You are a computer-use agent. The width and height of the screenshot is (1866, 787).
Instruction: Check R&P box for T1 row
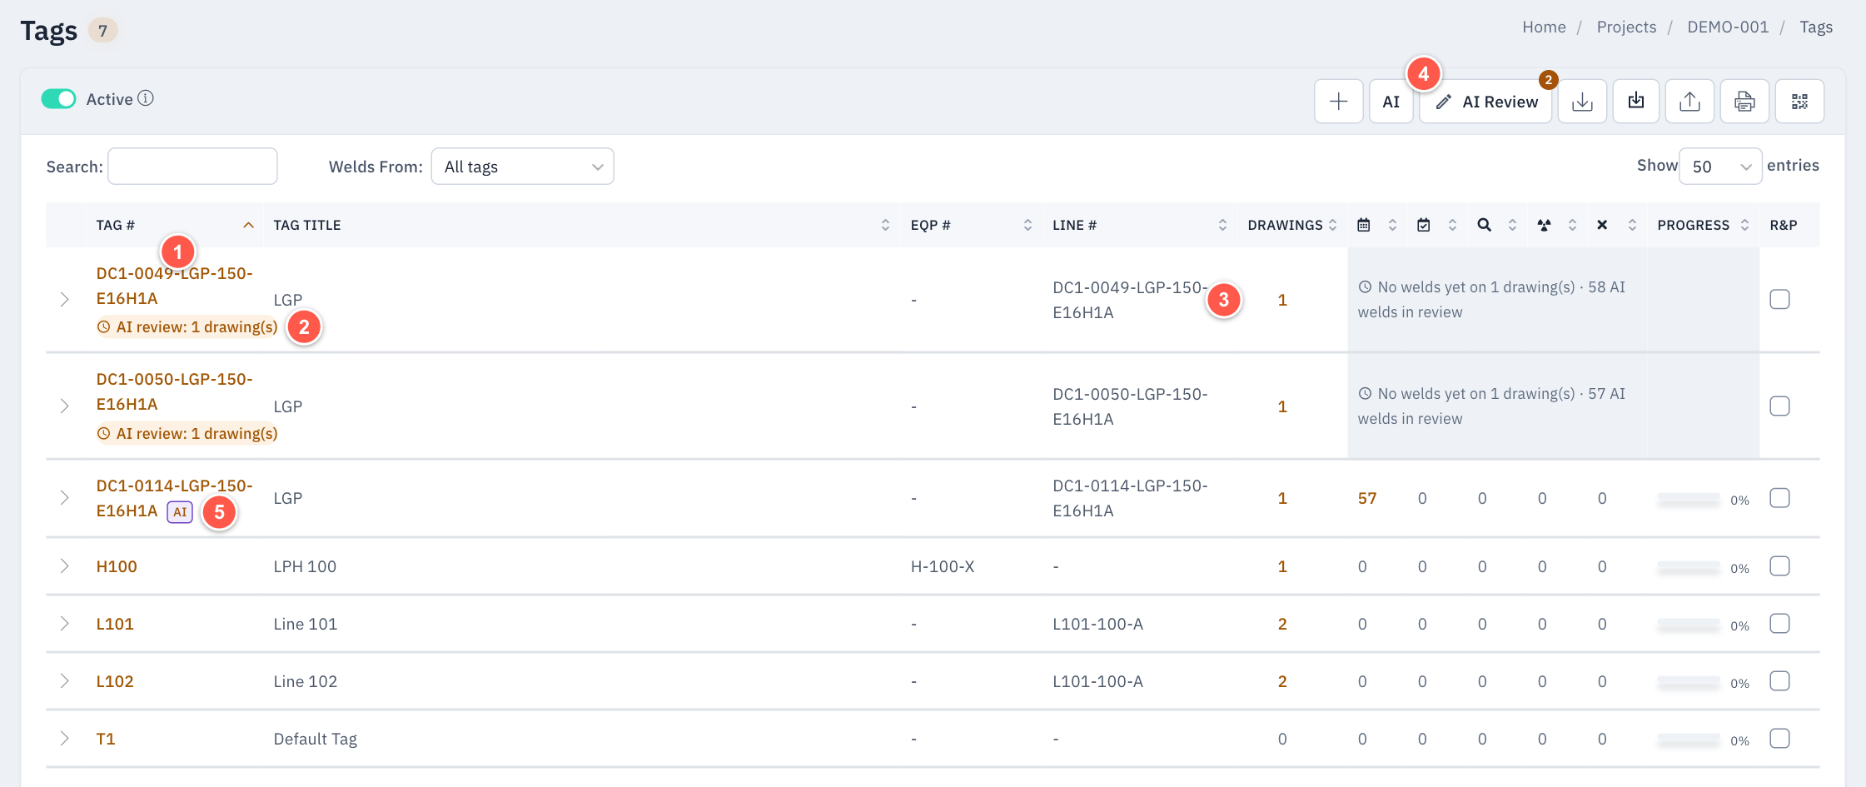[x=1779, y=739]
